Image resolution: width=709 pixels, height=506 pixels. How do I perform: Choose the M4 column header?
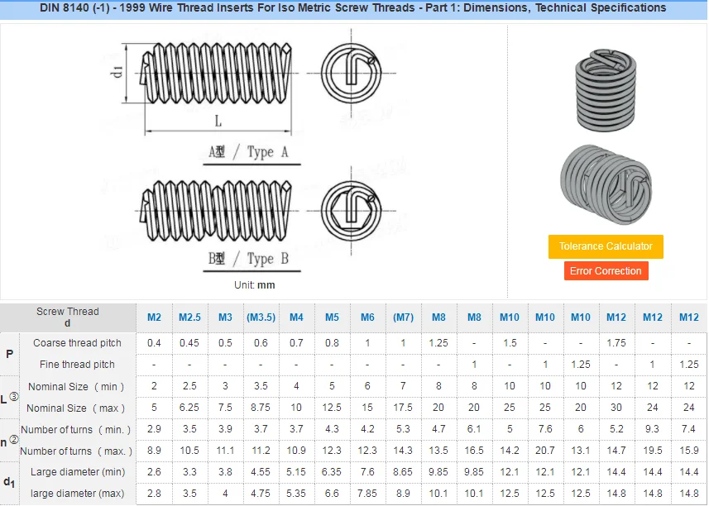pos(296,317)
